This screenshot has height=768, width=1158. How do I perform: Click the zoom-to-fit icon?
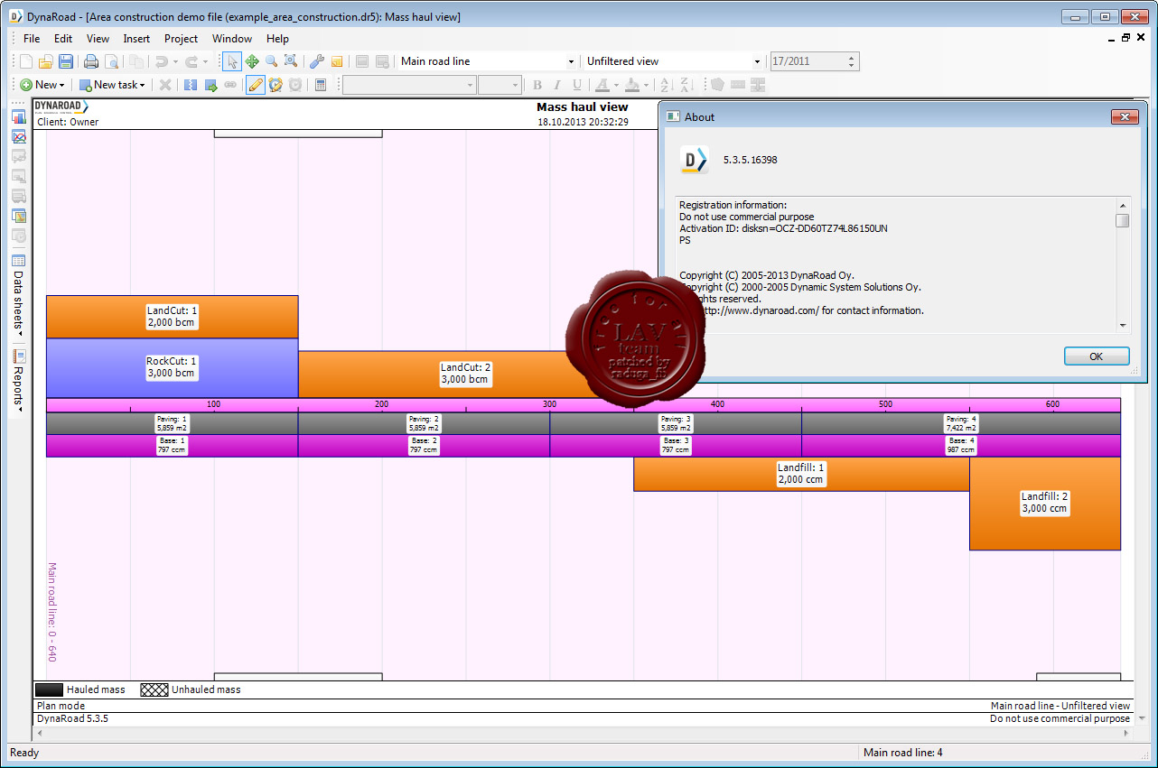pos(291,61)
